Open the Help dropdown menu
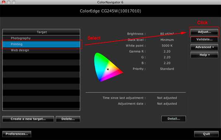Viewport: 221px width, 140px height. [204, 55]
